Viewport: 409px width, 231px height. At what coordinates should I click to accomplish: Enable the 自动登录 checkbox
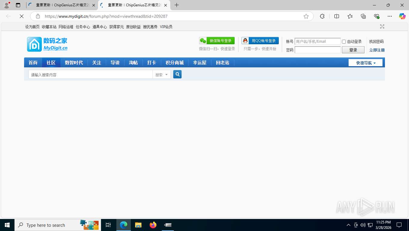tap(344, 42)
